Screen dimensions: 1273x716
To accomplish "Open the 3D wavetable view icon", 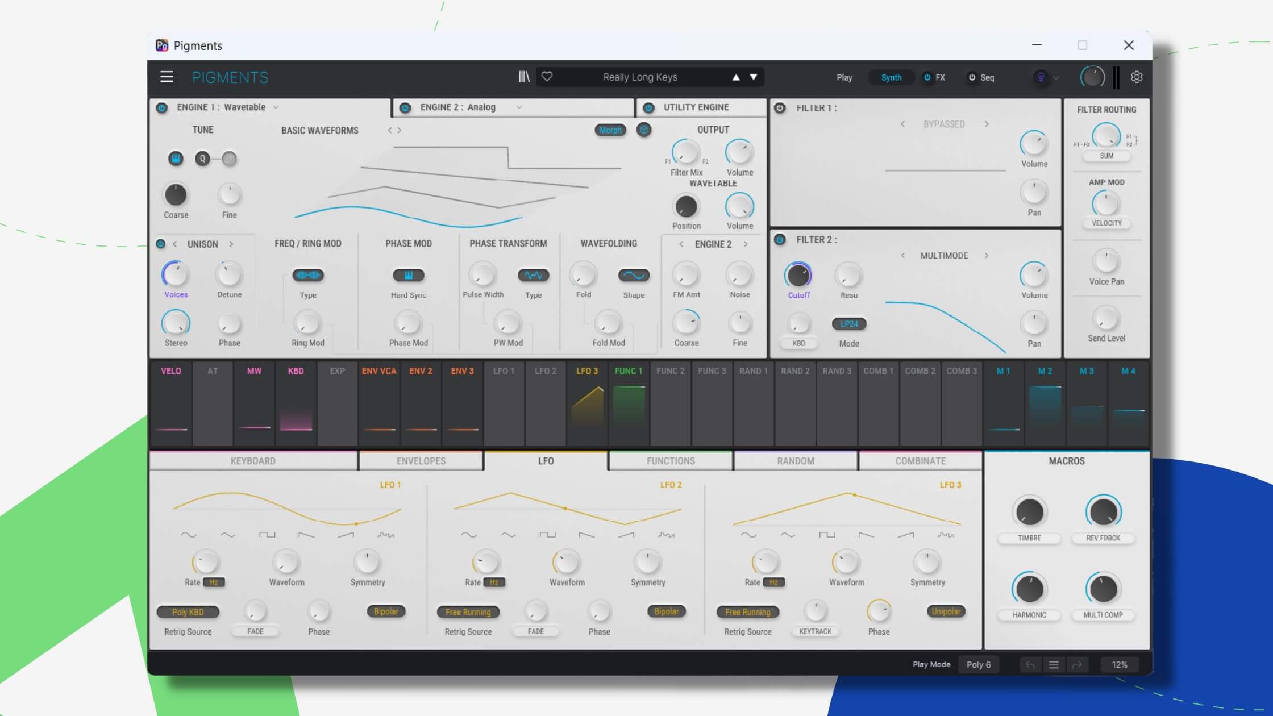I will tap(643, 130).
